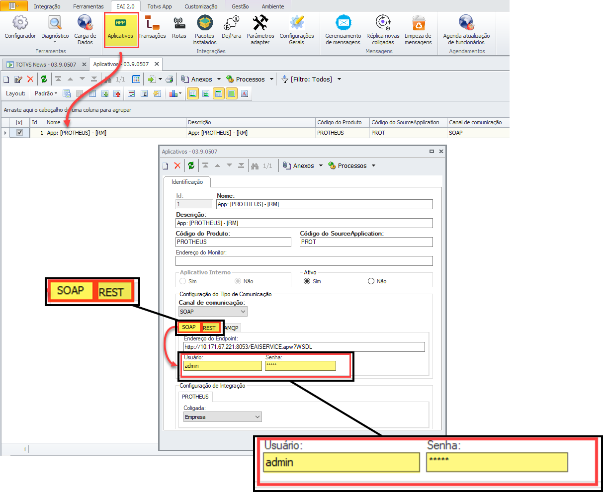Image resolution: width=603 pixels, height=492 pixels.
Task: Expand the Processos dropdown in the dialog toolbar
Action: click(x=373, y=166)
